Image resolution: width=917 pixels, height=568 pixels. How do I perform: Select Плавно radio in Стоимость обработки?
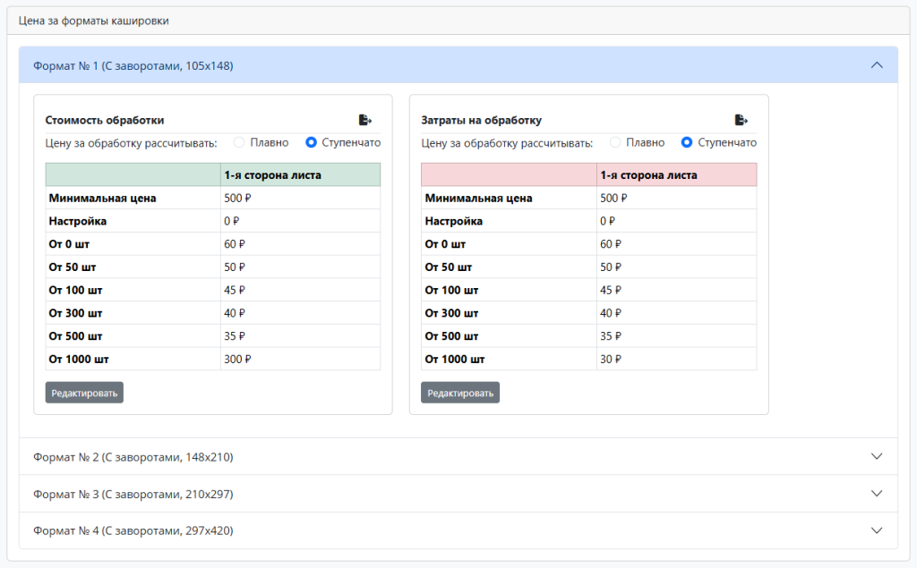point(239,142)
